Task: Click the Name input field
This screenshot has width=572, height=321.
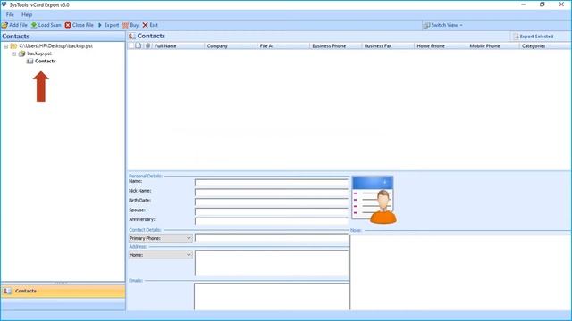Action: [272, 182]
